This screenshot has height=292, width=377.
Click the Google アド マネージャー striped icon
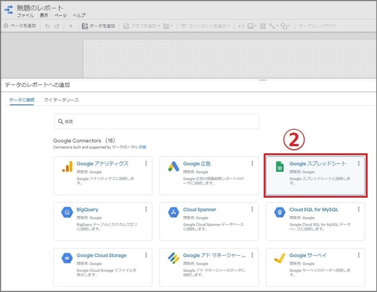coord(173,258)
